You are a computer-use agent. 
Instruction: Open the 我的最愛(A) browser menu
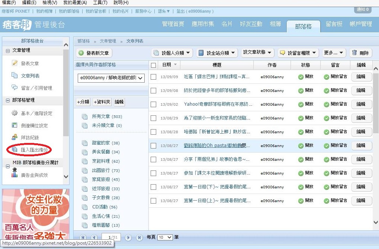coord(75,3)
